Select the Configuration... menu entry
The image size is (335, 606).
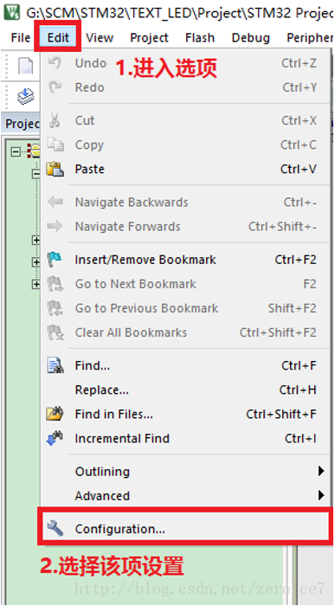click(185, 528)
